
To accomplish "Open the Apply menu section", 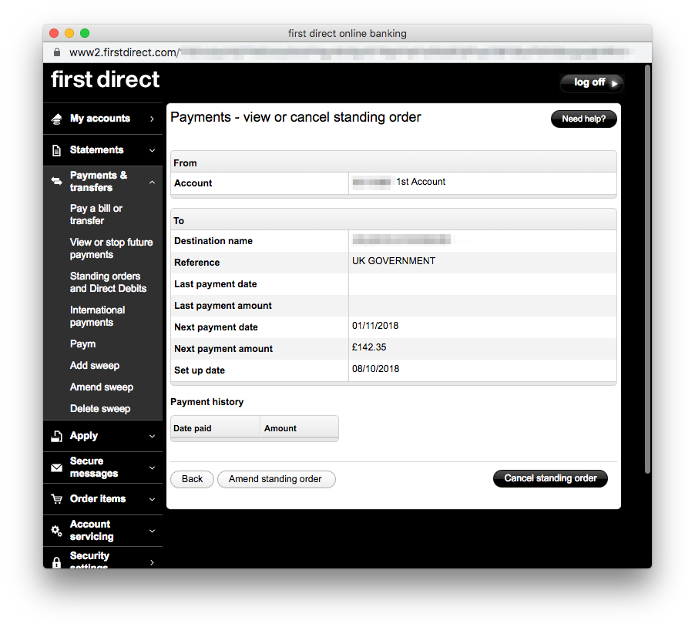I will [x=102, y=436].
